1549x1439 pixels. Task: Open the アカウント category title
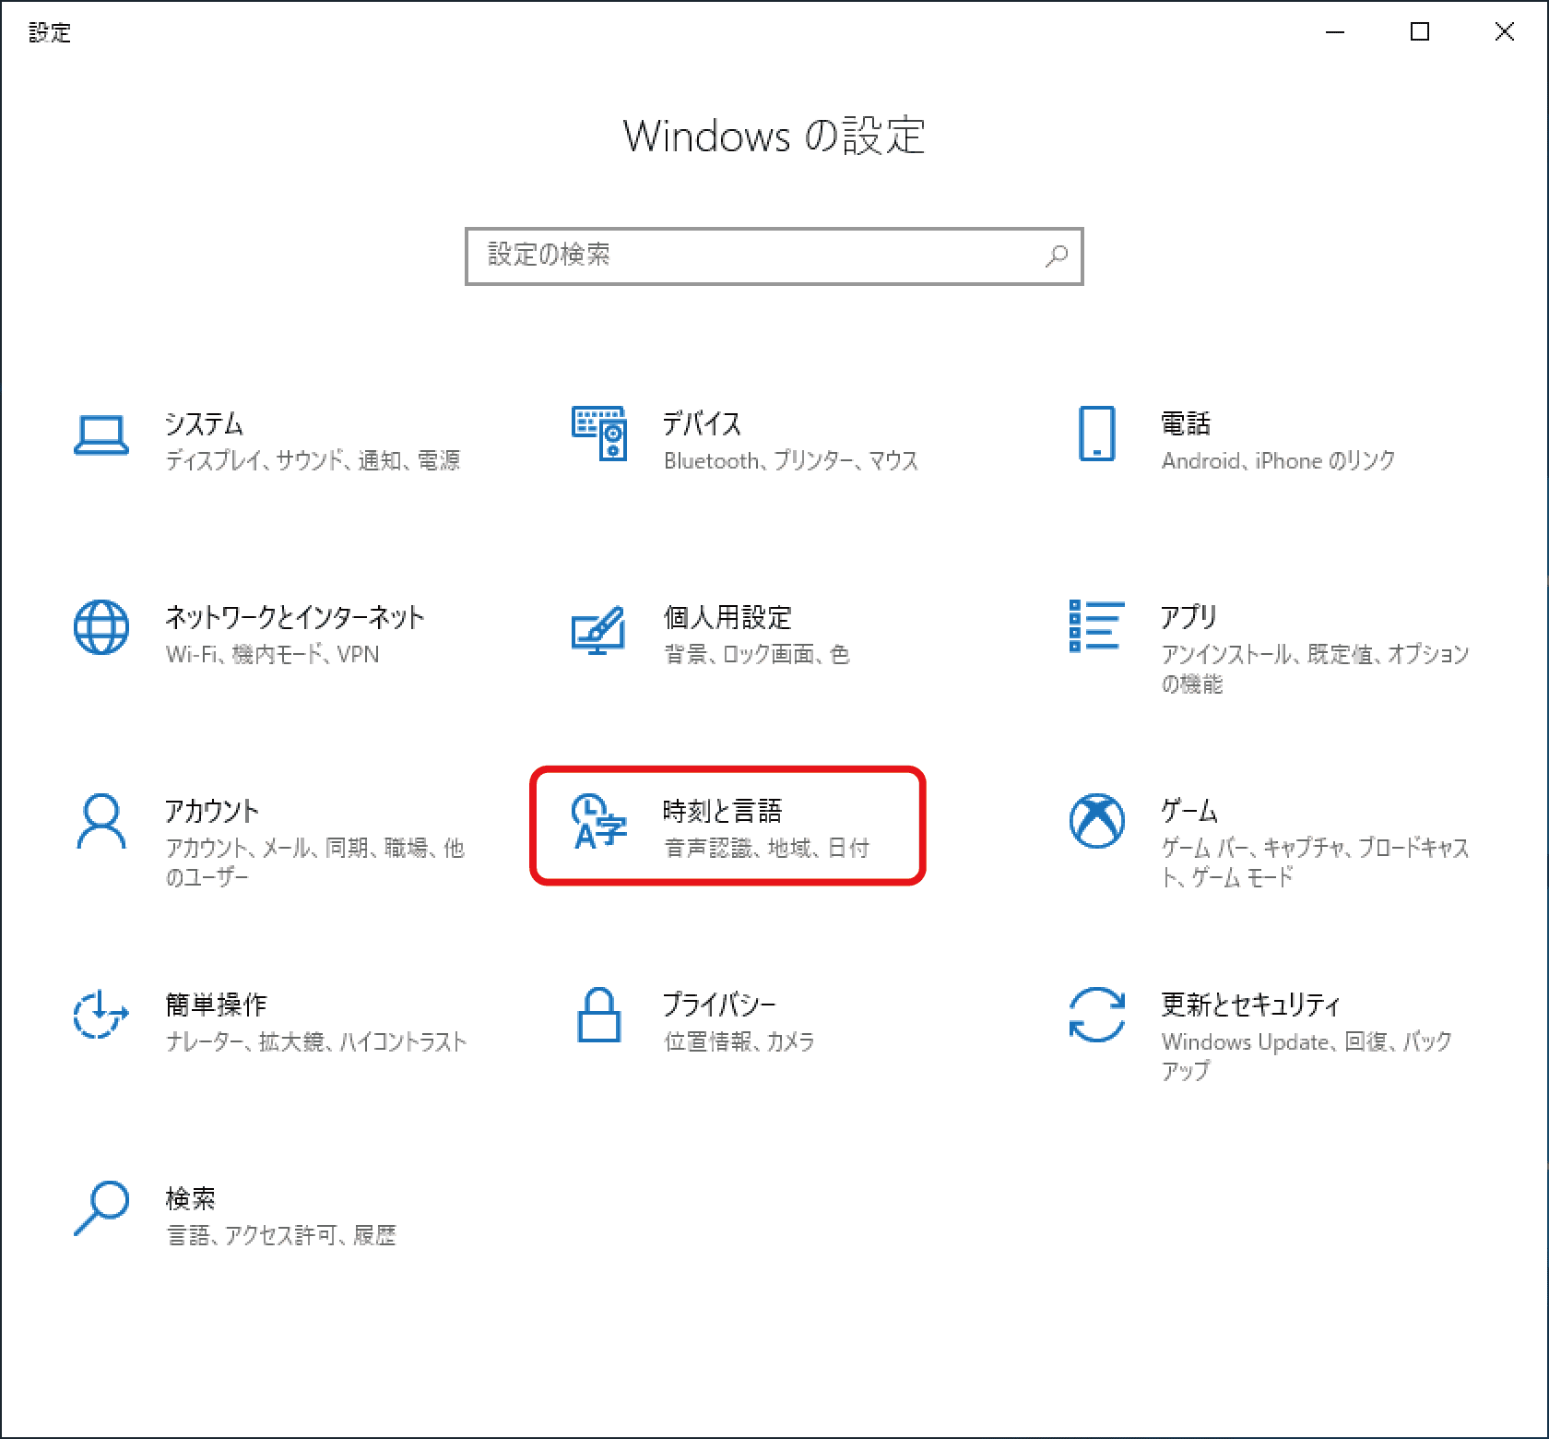(212, 812)
